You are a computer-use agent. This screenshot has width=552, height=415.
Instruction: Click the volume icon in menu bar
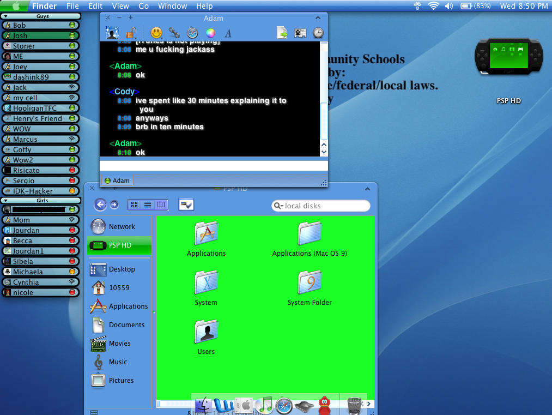[449, 6]
